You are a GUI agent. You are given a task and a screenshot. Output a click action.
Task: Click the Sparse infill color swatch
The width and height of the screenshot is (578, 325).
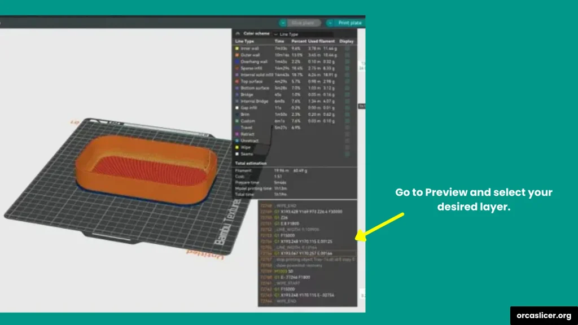237,68
